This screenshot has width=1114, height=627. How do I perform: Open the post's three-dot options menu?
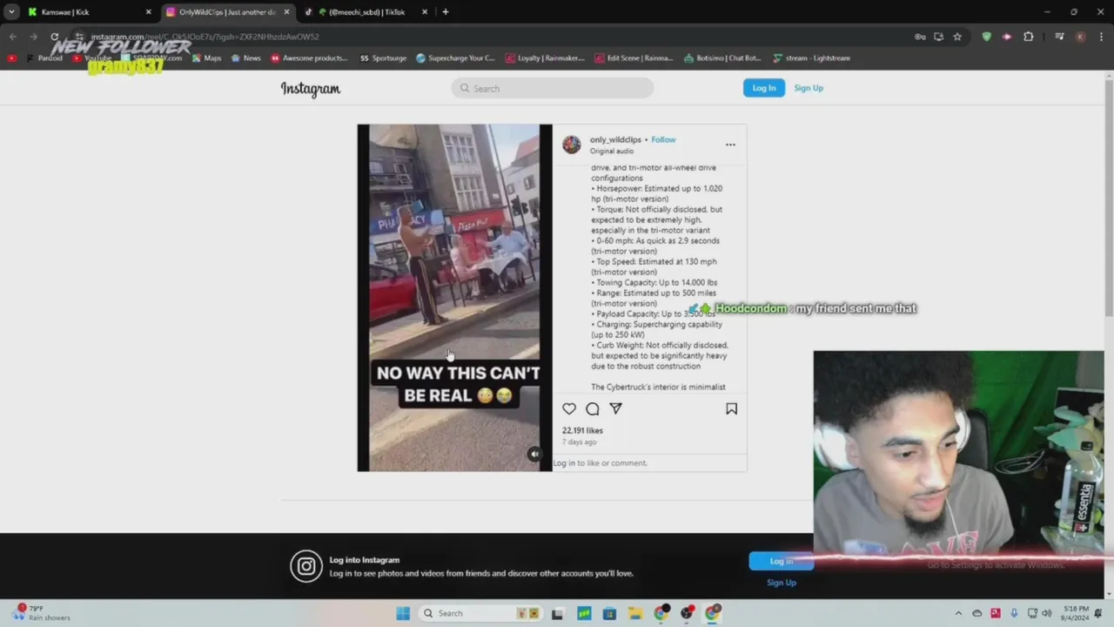(x=730, y=145)
